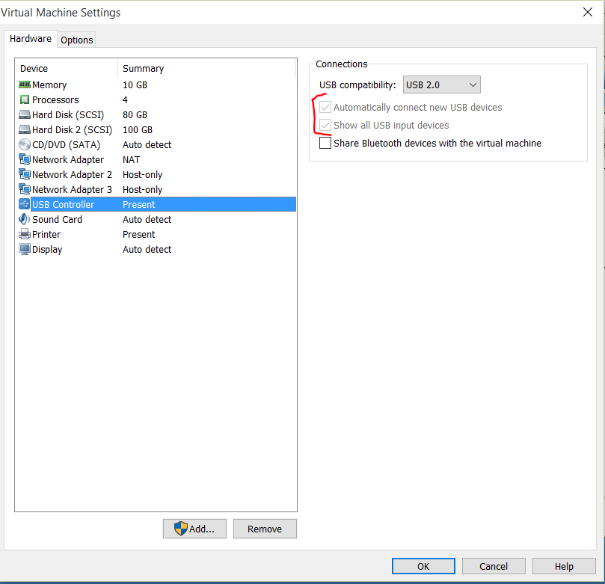Image resolution: width=605 pixels, height=584 pixels.
Task: Select the 100 GB summary value
Action: [x=138, y=130]
